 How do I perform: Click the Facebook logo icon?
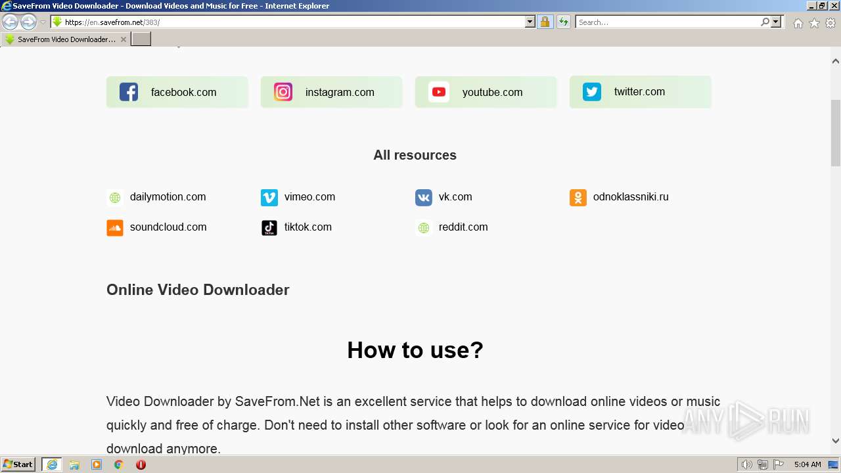pyautogui.click(x=129, y=92)
